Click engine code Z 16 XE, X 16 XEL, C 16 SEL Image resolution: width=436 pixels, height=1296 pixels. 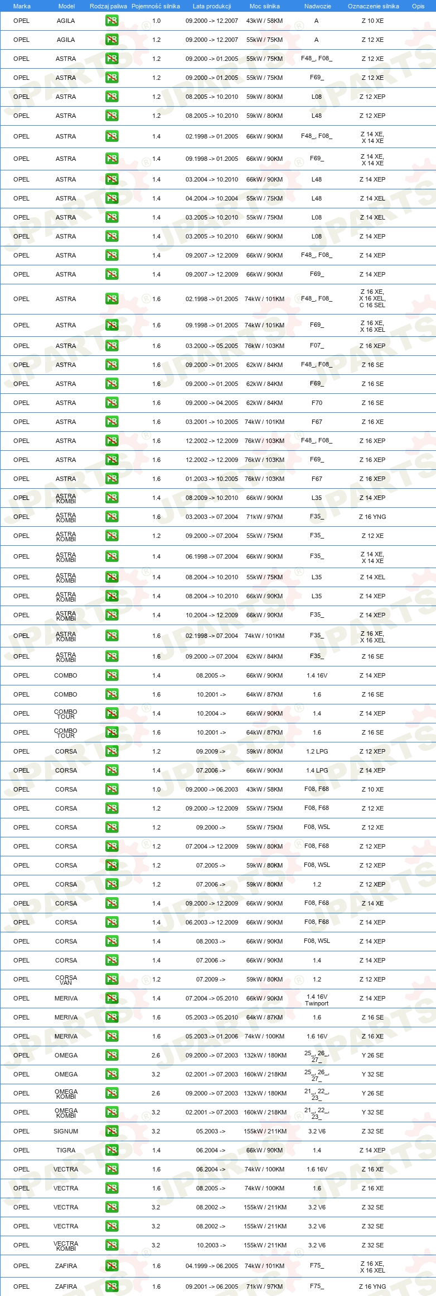372,298
